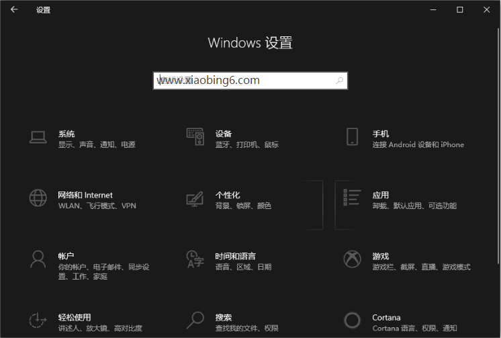Click the settings search input field
This screenshot has height=338, width=501.
pyautogui.click(x=250, y=81)
